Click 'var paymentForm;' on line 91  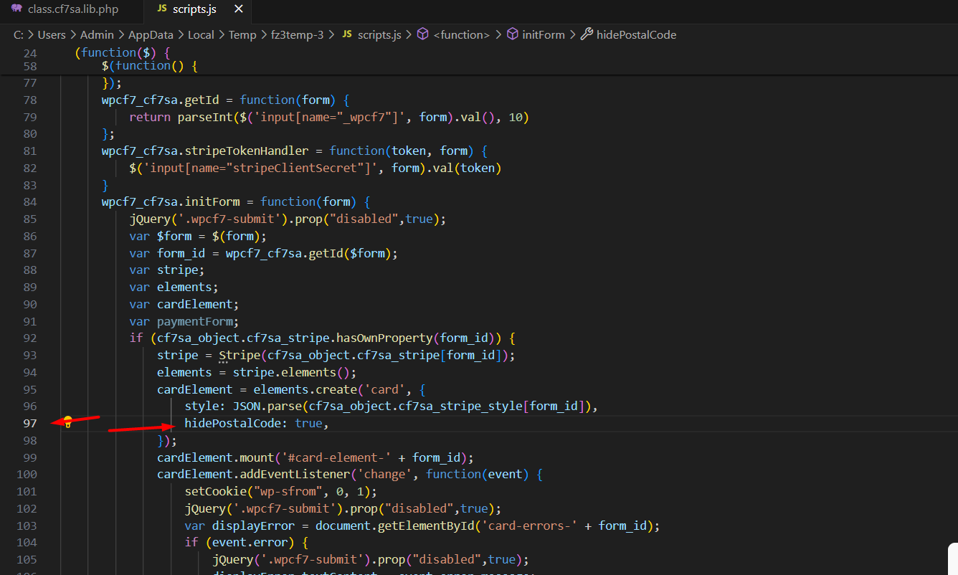(x=184, y=321)
